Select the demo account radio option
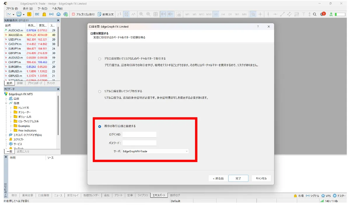The width and height of the screenshot is (350, 218). tap(100, 59)
